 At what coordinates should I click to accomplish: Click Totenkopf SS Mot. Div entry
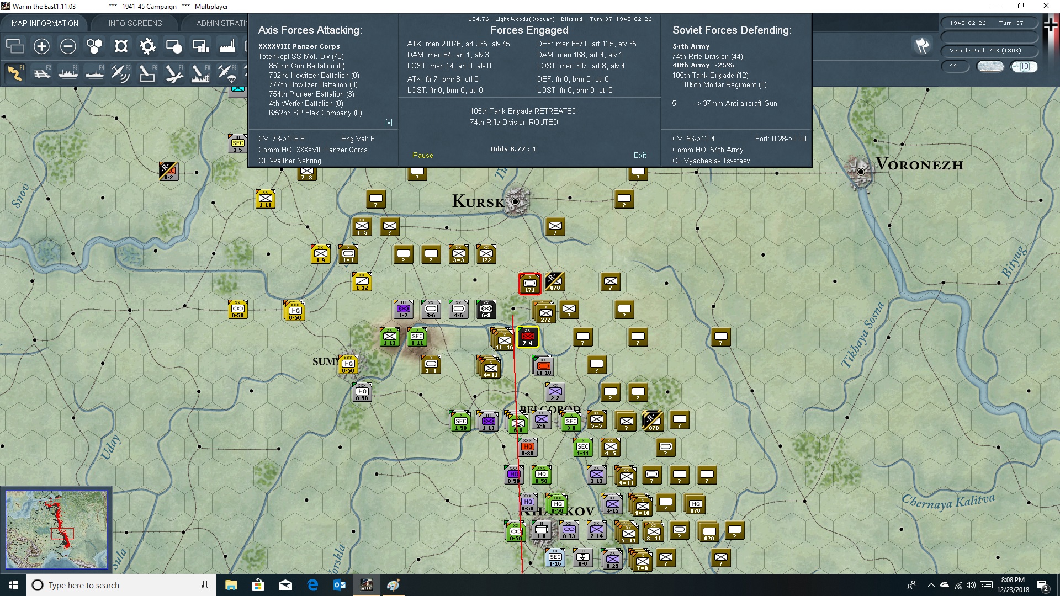coord(301,56)
